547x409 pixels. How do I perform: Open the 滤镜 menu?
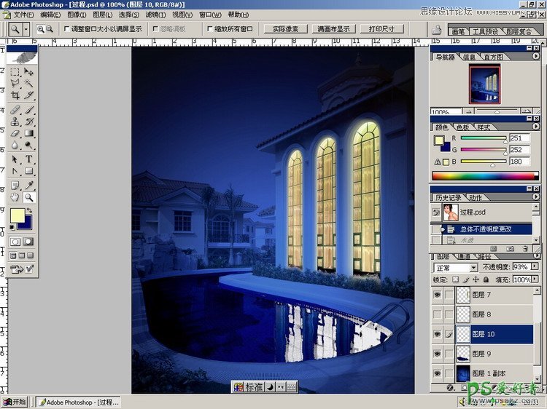click(x=154, y=15)
